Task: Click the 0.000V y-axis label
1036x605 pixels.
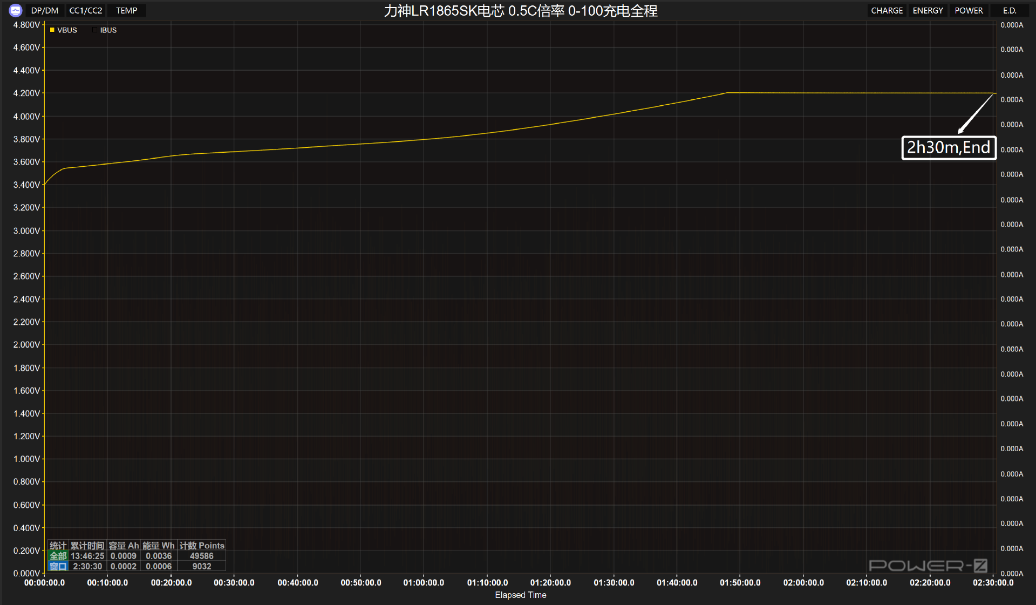Action: pos(26,573)
